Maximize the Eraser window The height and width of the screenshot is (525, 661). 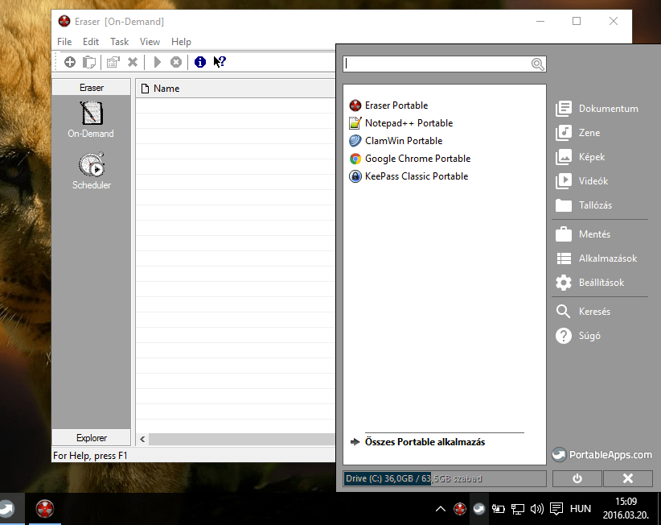pyautogui.click(x=577, y=21)
